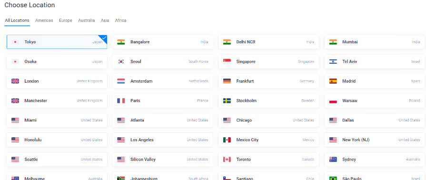This screenshot has width=426, height=180.
Task: Click the Mexico flag beside Mexico City
Action: 227,140
